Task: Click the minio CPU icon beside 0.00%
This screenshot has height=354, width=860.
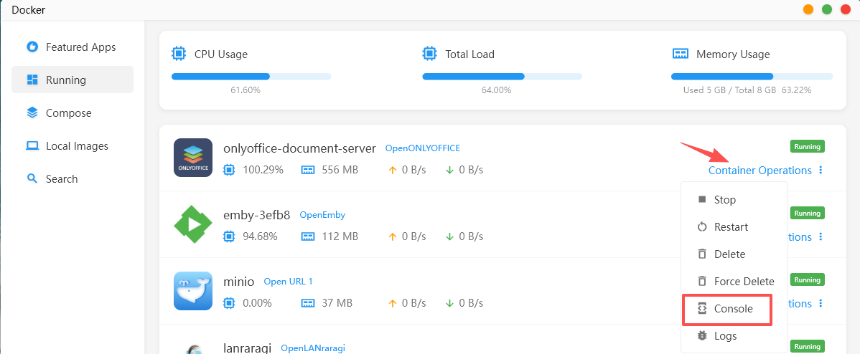Action: coord(229,303)
